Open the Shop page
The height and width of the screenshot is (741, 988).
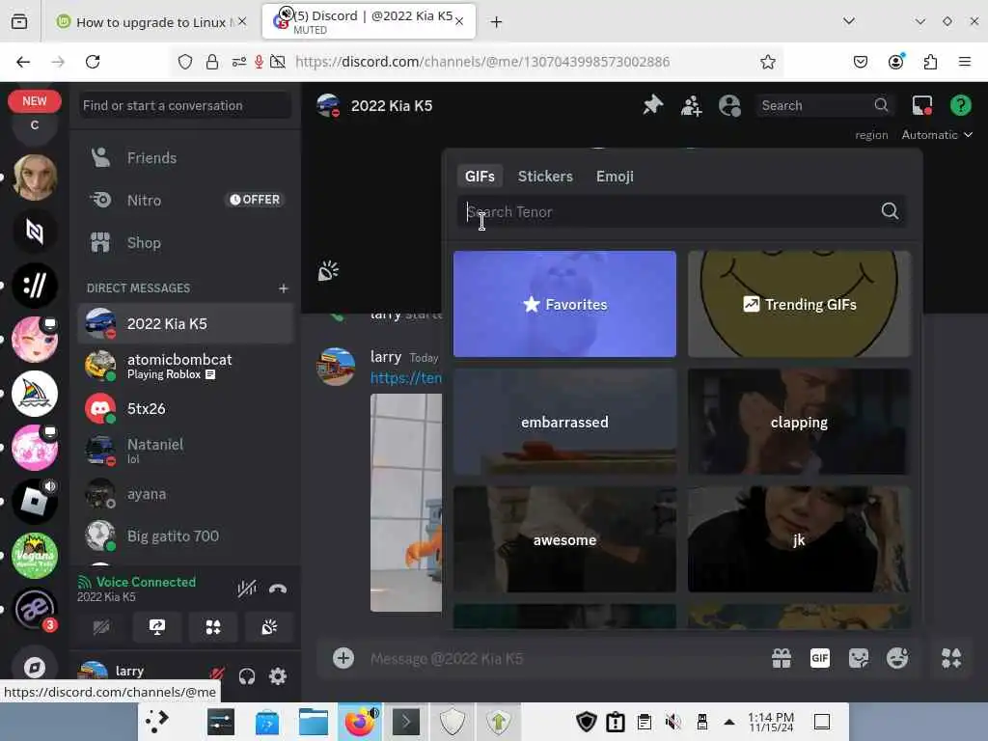(186, 242)
